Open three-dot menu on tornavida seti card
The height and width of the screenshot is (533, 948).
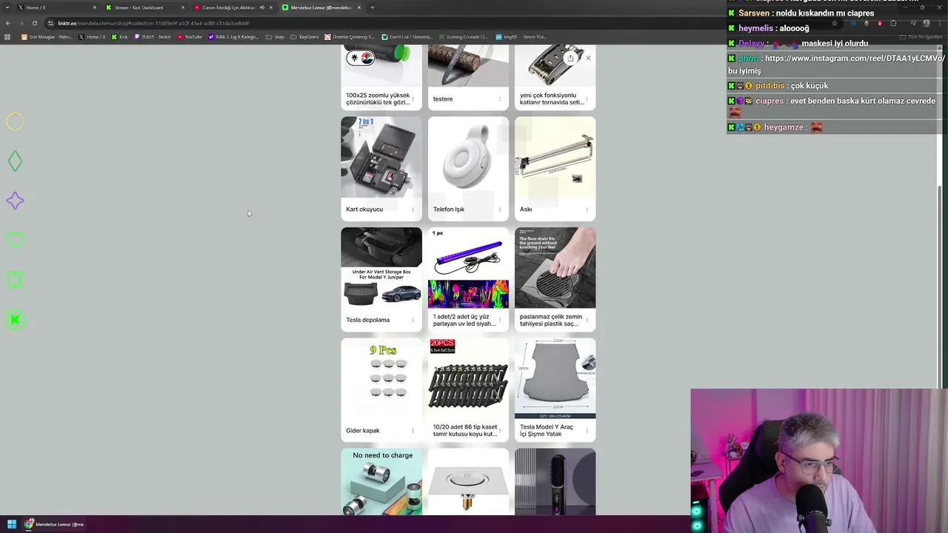pos(587,98)
